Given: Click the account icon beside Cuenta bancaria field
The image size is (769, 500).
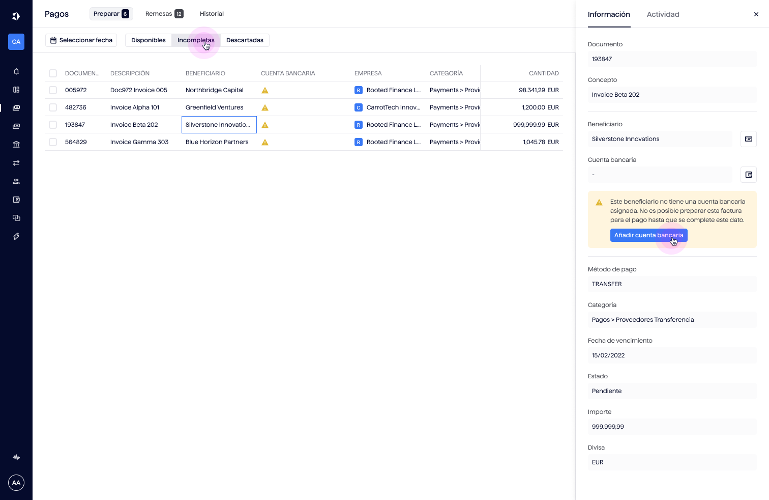Looking at the screenshot, I should [748, 175].
